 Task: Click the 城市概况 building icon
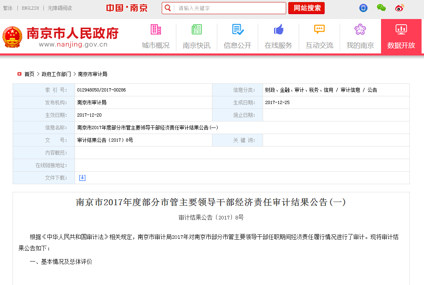tap(156, 30)
